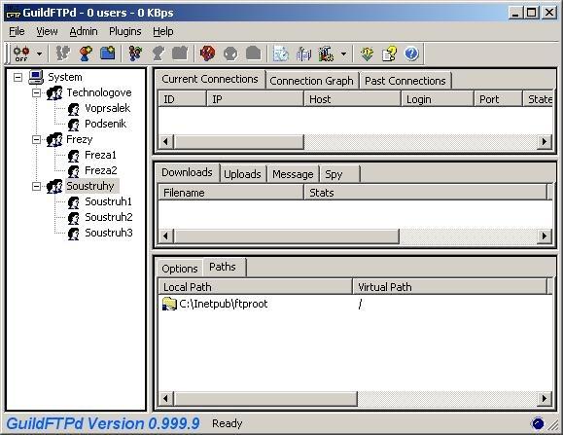Switch to the Connection Graph tab
The image size is (563, 435).
click(x=312, y=81)
